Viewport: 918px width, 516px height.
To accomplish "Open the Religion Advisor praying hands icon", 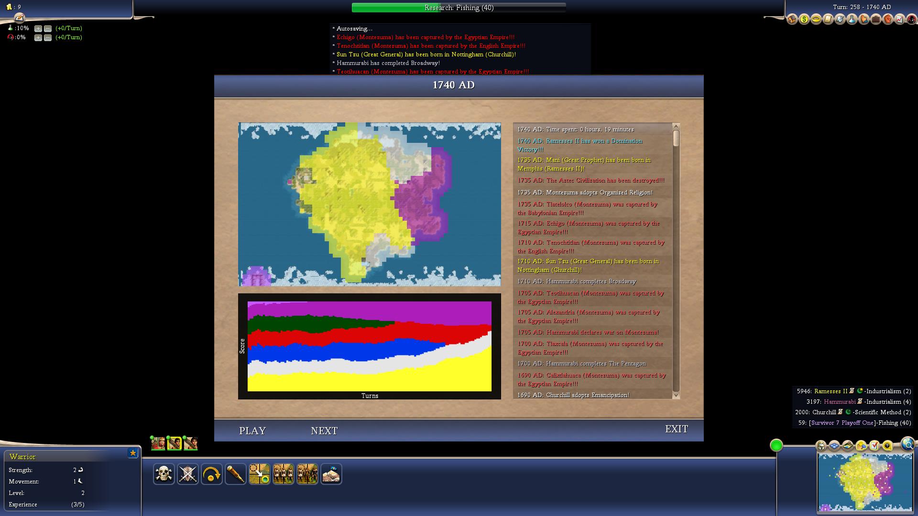I will click(864, 20).
